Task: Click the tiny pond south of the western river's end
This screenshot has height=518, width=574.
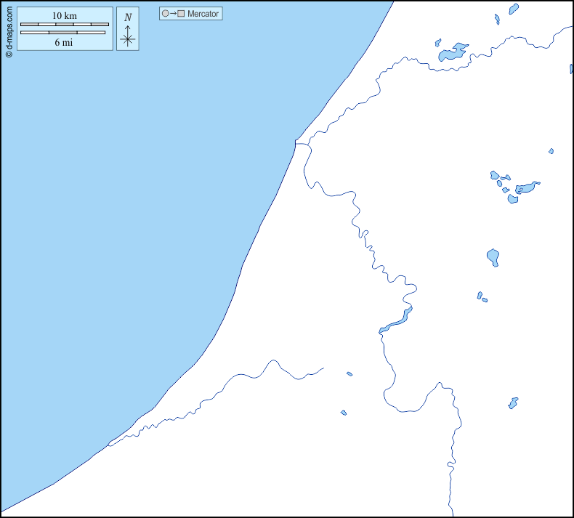Action: (x=344, y=413)
